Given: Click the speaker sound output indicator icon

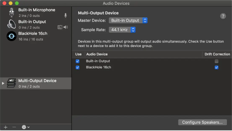Looking at the screenshot, I should click(65, 27).
